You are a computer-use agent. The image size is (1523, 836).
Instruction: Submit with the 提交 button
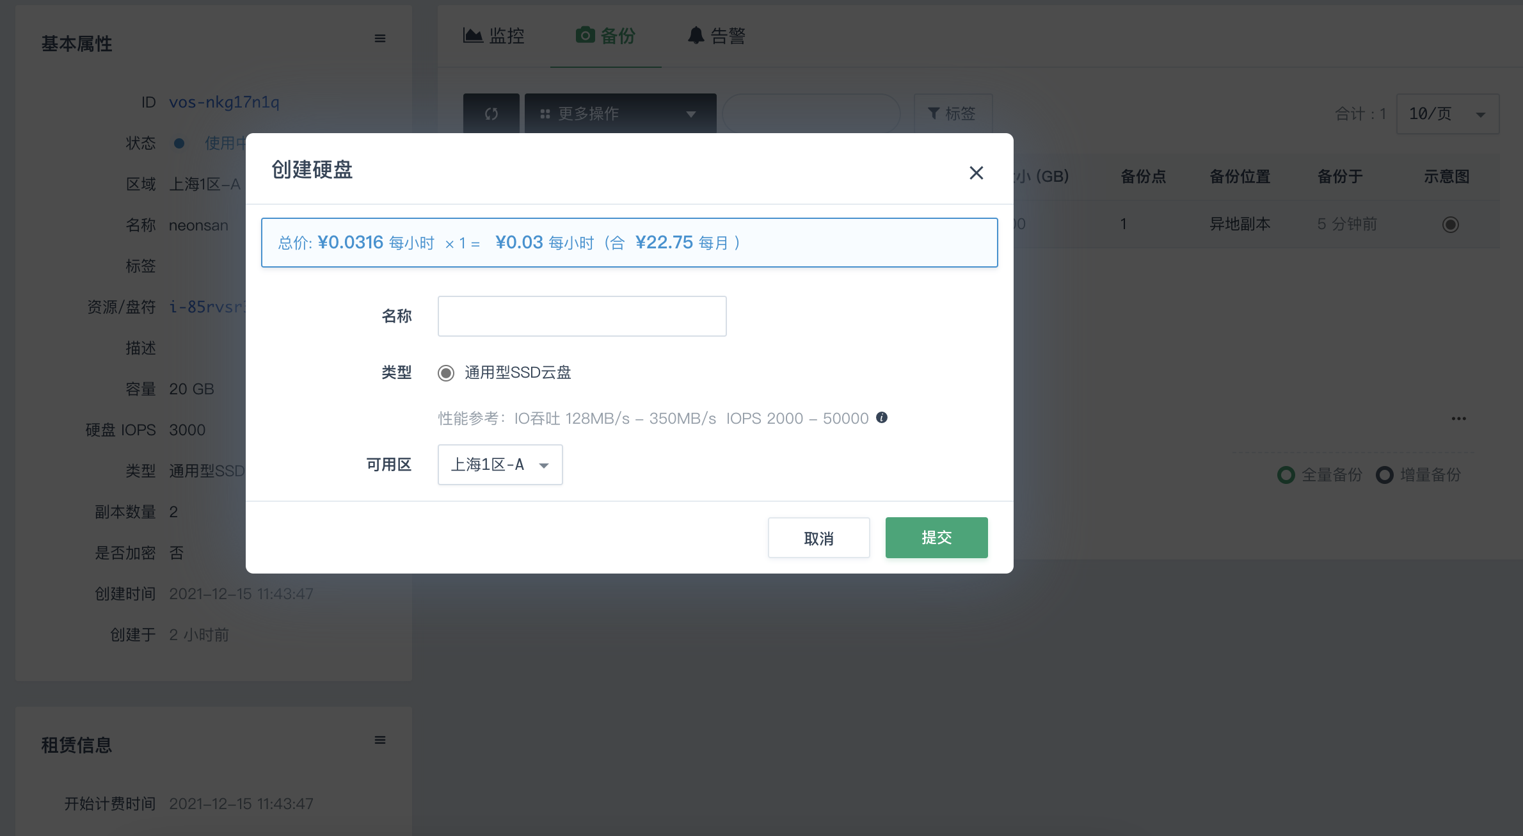936,538
